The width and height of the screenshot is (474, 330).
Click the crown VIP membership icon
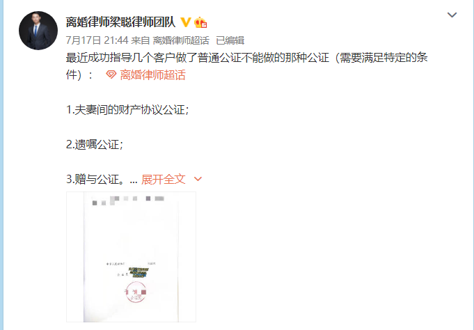pos(200,22)
